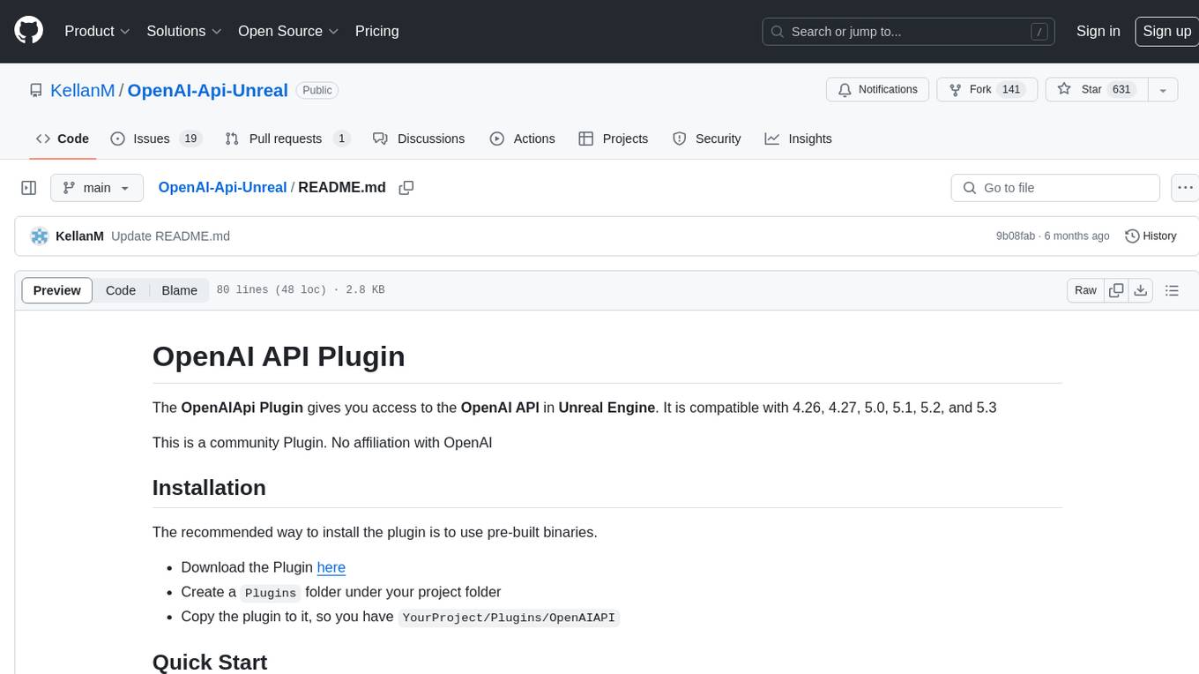Image resolution: width=1199 pixels, height=674 pixels.
Task: Copy the README.md file path
Action: click(x=406, y=188)
